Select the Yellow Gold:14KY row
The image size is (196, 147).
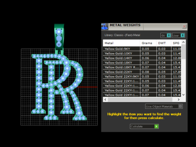click(x=142, y=58)
